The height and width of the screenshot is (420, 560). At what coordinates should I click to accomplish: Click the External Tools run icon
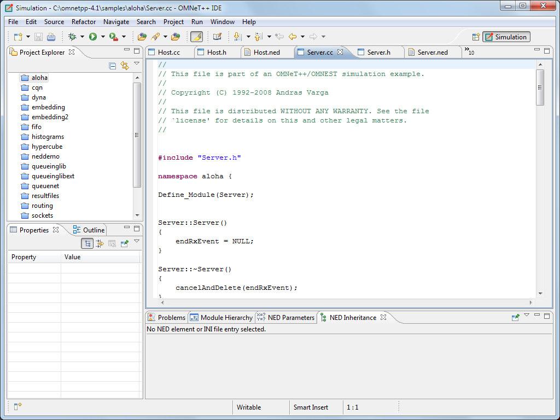114,37
